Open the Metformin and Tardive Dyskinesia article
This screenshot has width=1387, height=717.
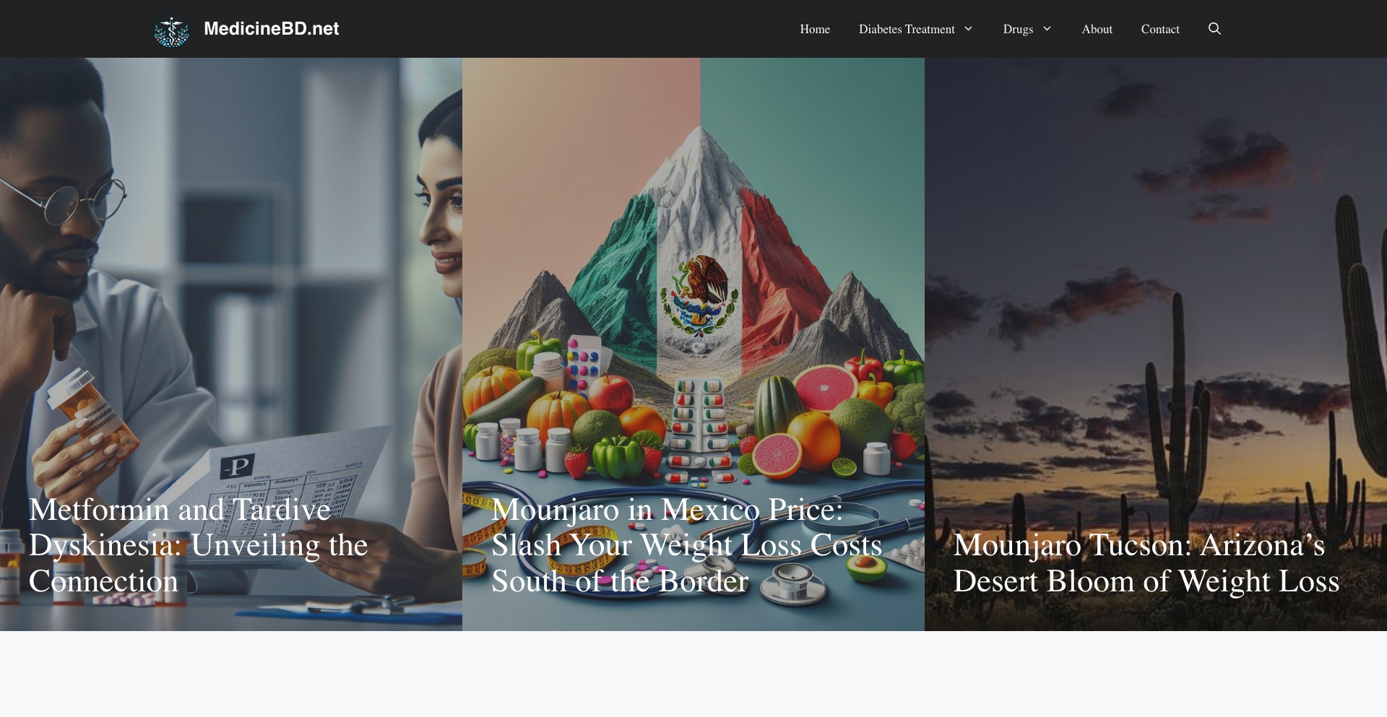(198, 545)
